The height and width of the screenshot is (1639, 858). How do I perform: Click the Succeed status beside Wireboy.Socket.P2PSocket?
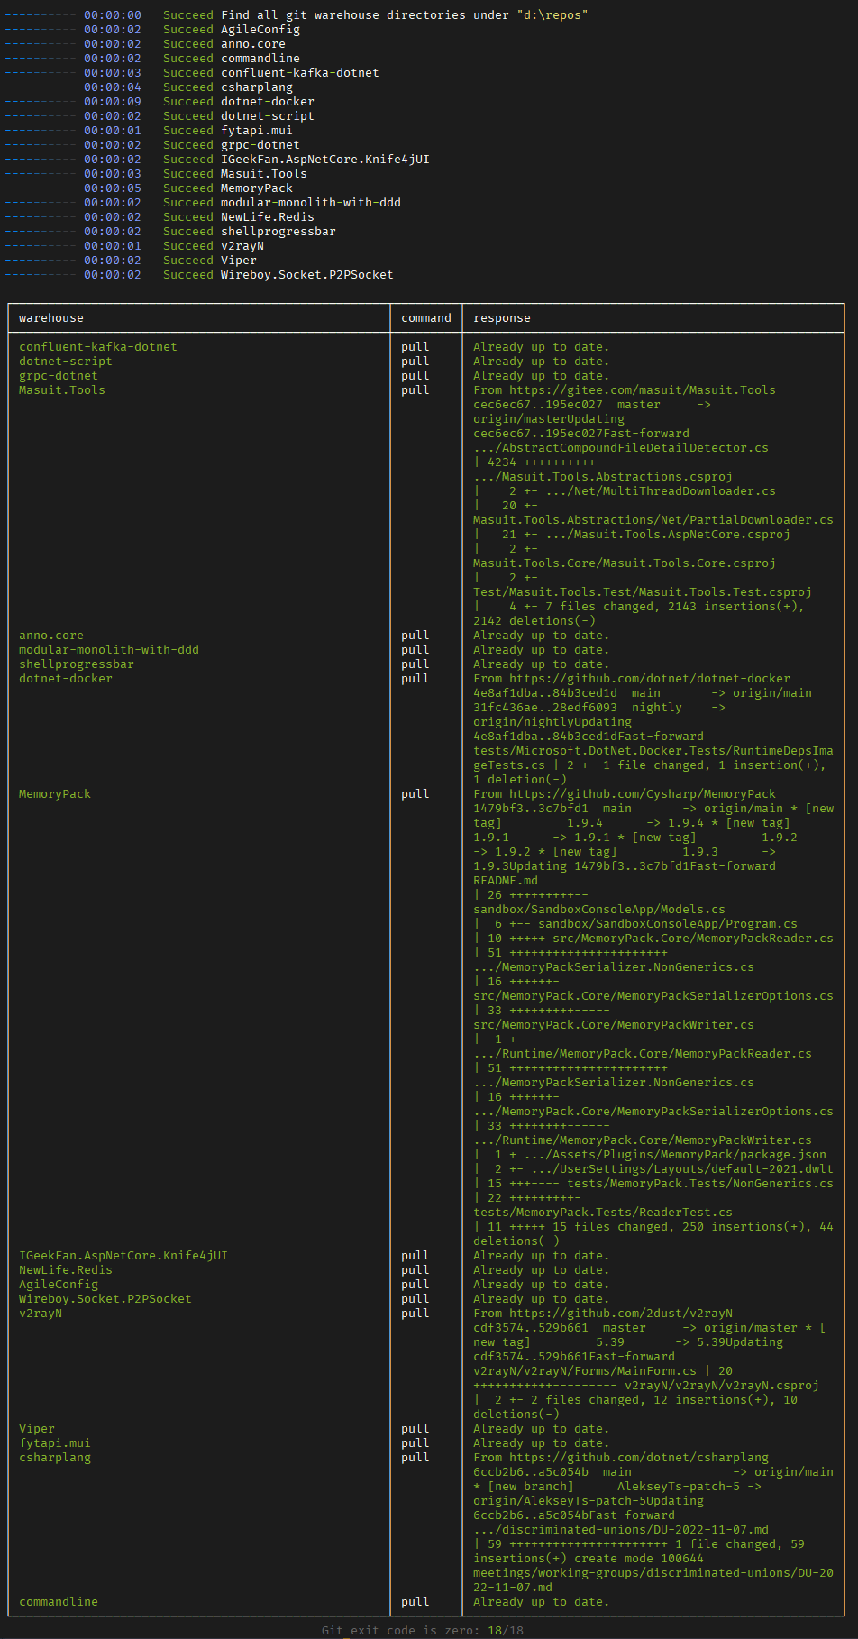click(x=187, y=275)
